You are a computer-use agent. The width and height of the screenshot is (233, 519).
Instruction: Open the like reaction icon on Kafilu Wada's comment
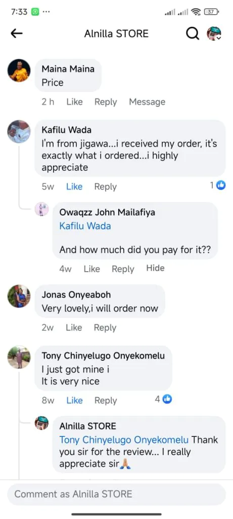point(221,186)
